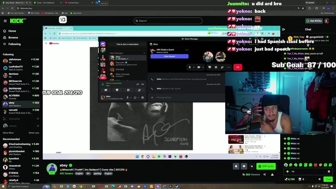Open the emoji picker in chat input
This screenshot has width=336, height=189.
click(329, 171)
